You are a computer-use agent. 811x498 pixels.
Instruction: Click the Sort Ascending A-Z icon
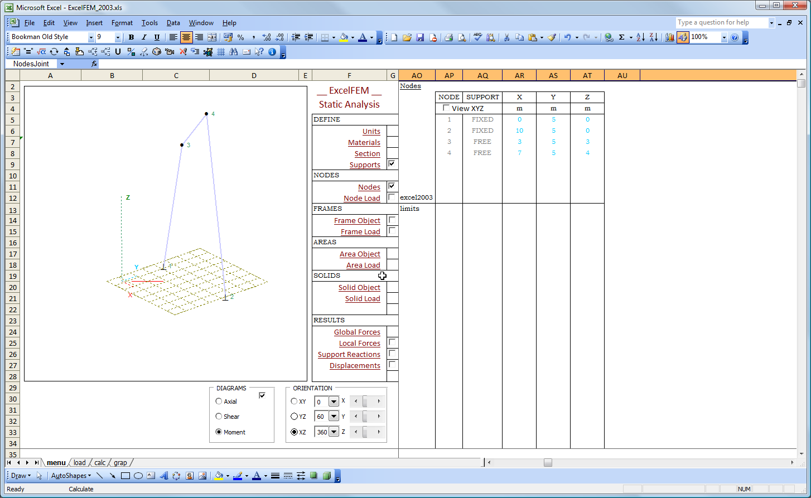coord(640,37)
